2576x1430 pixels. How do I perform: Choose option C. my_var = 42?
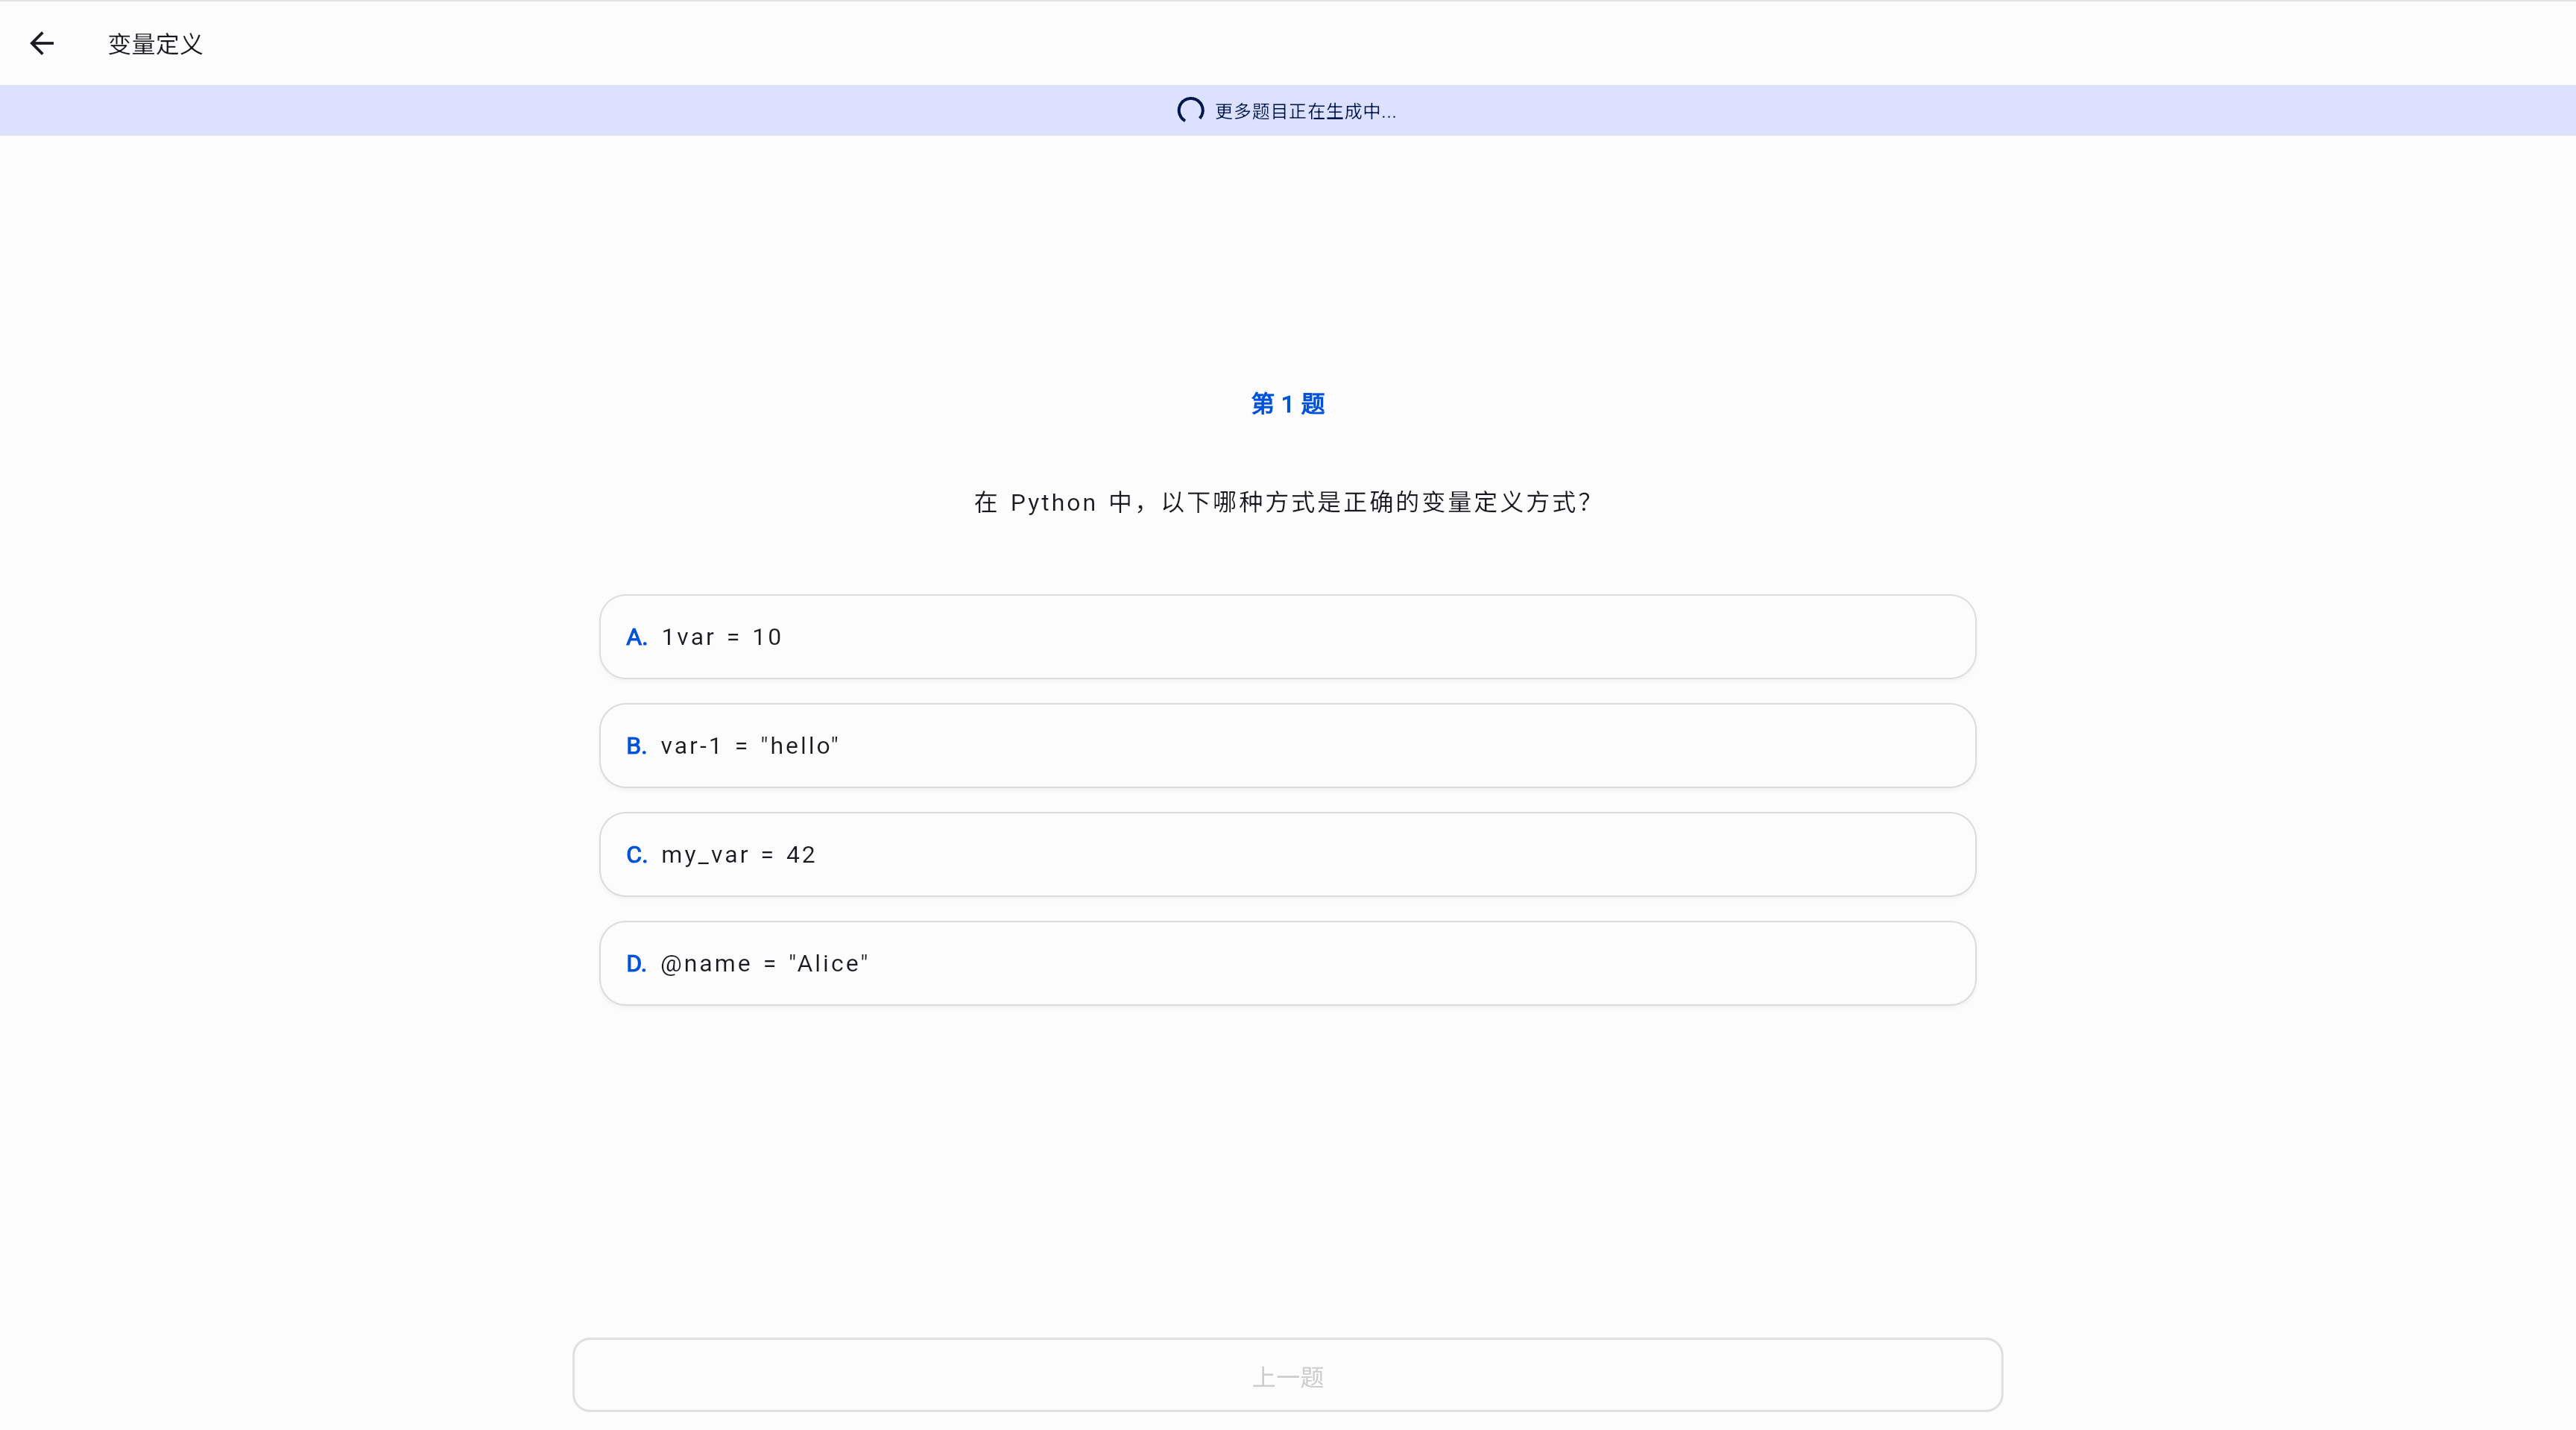1287,855
